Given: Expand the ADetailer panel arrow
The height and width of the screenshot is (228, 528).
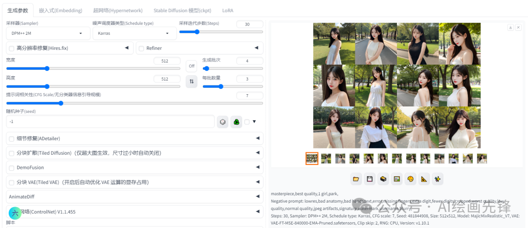Looking at the screenshot, I should point(258,138).
